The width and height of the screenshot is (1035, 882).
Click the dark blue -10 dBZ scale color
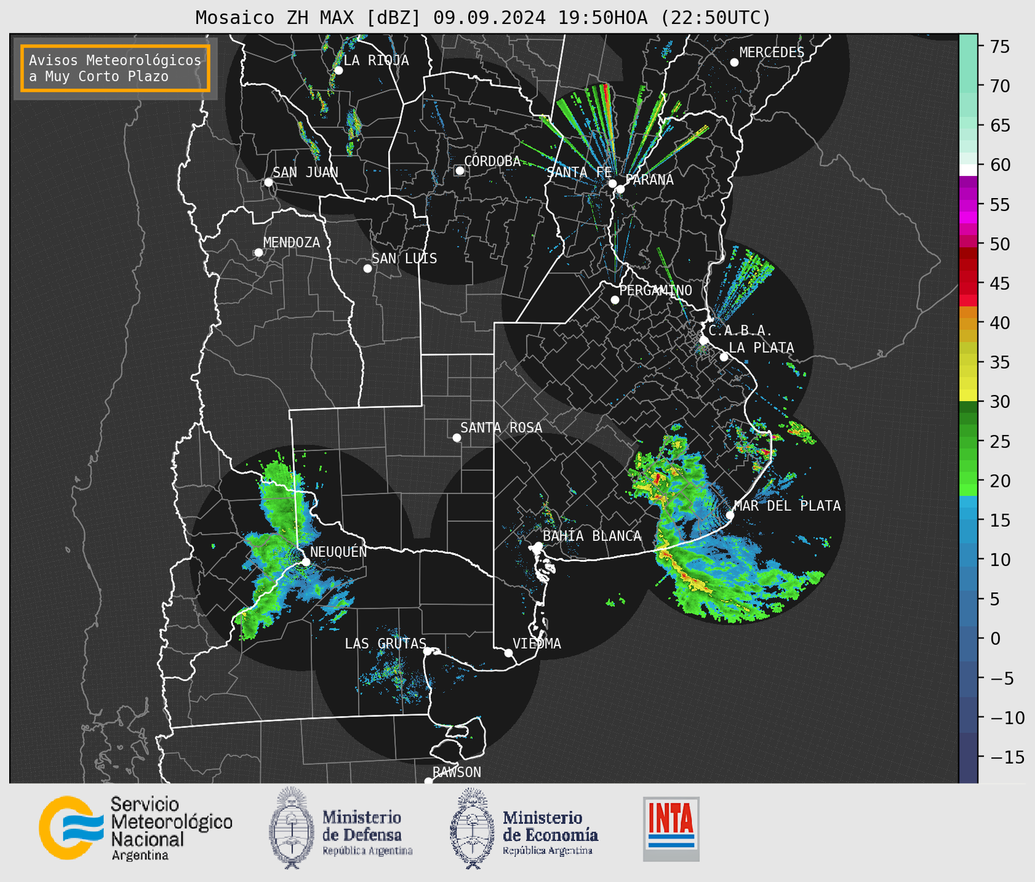pyautogui.click(x=968, y=716)
